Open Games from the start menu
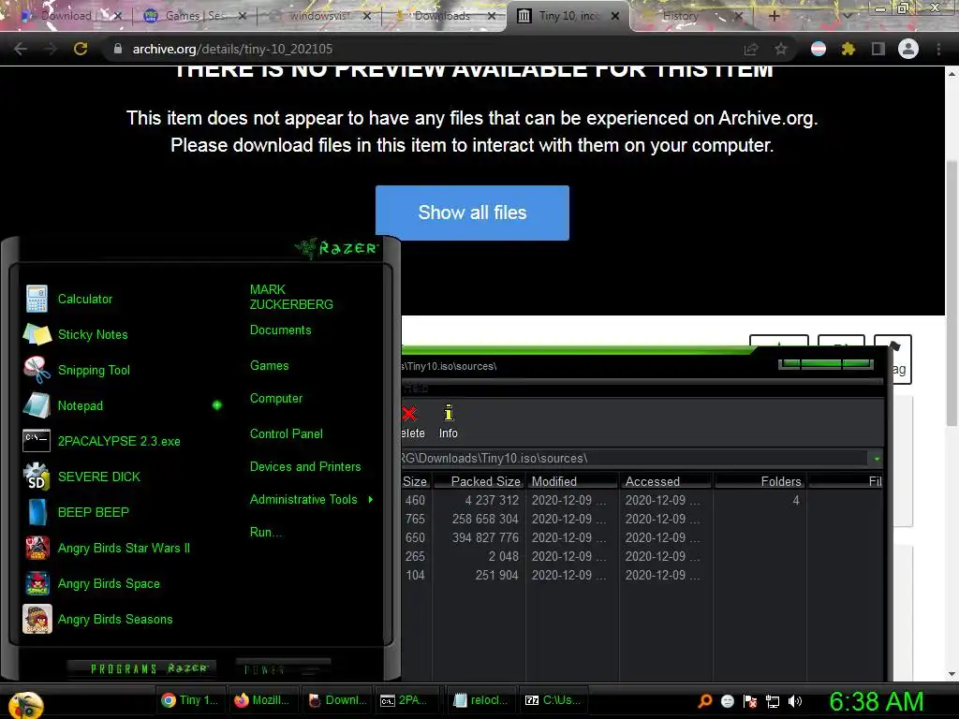 coord(269,366)
